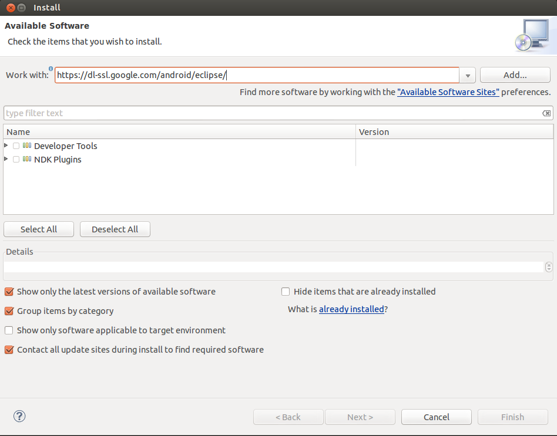Click the Developer Tools category icon
The image size is (557, 436).
coord(27,146)
